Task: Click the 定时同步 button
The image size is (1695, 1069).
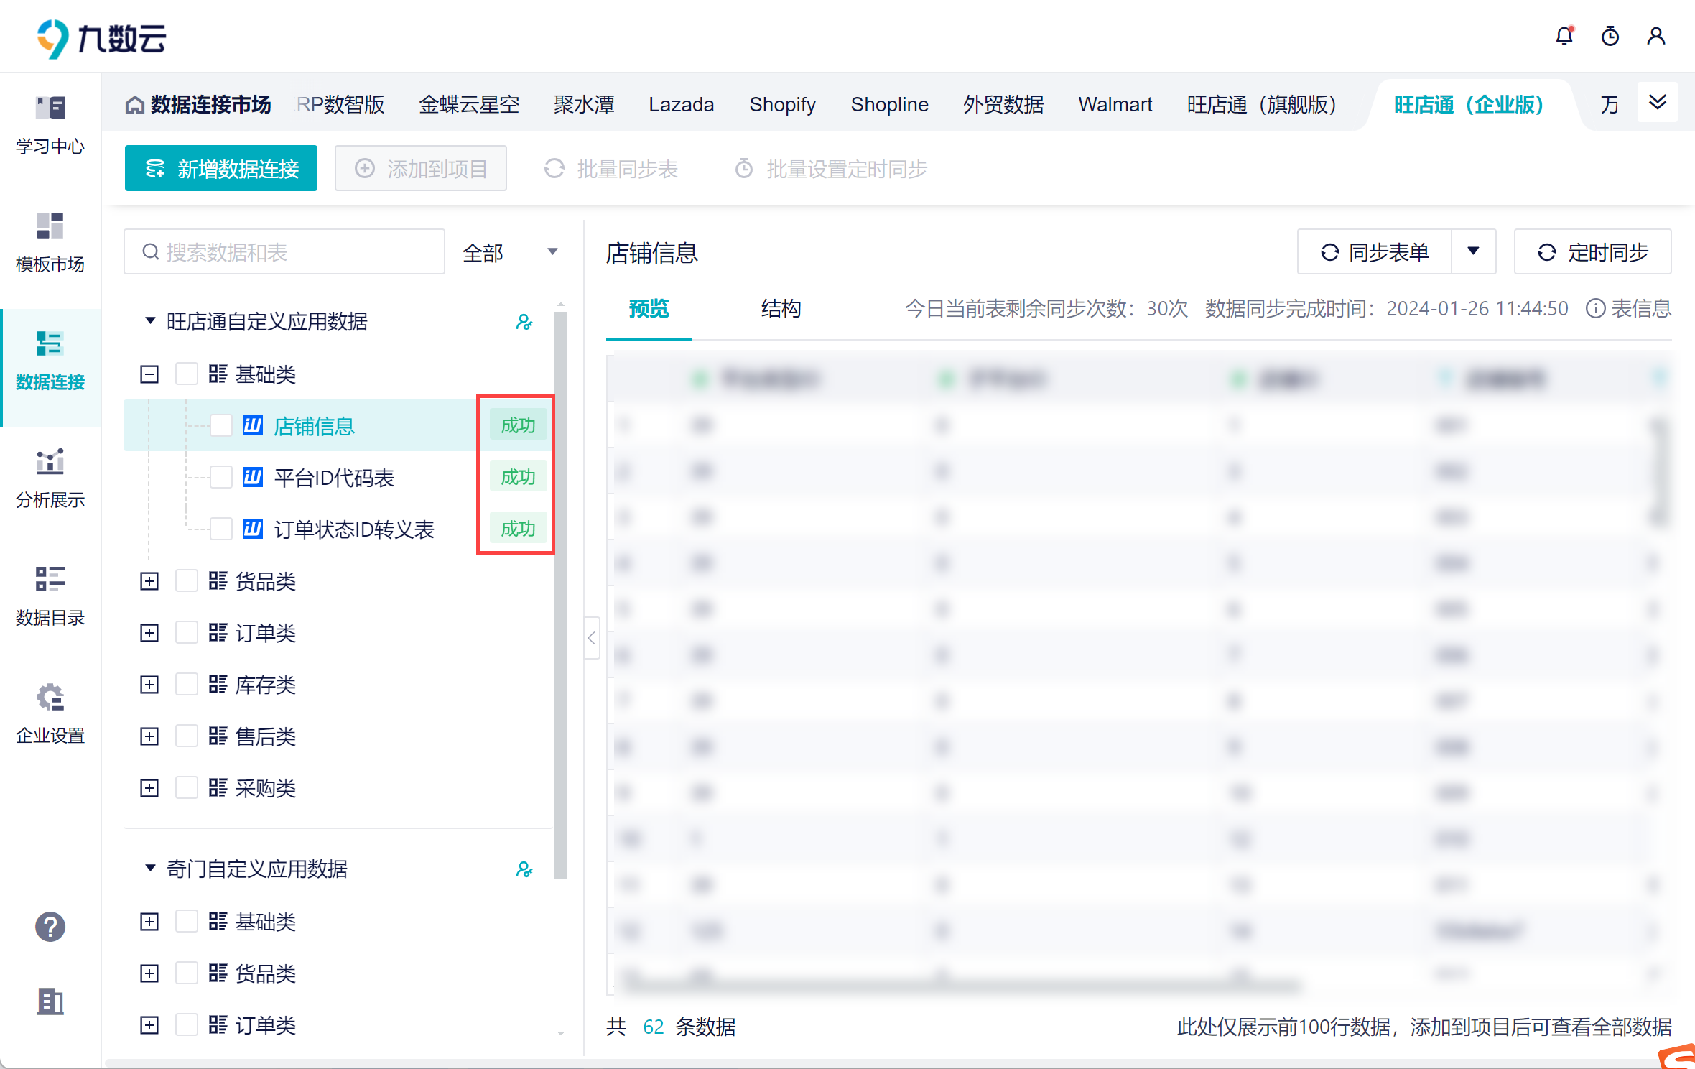Action: click(1592, 252)
